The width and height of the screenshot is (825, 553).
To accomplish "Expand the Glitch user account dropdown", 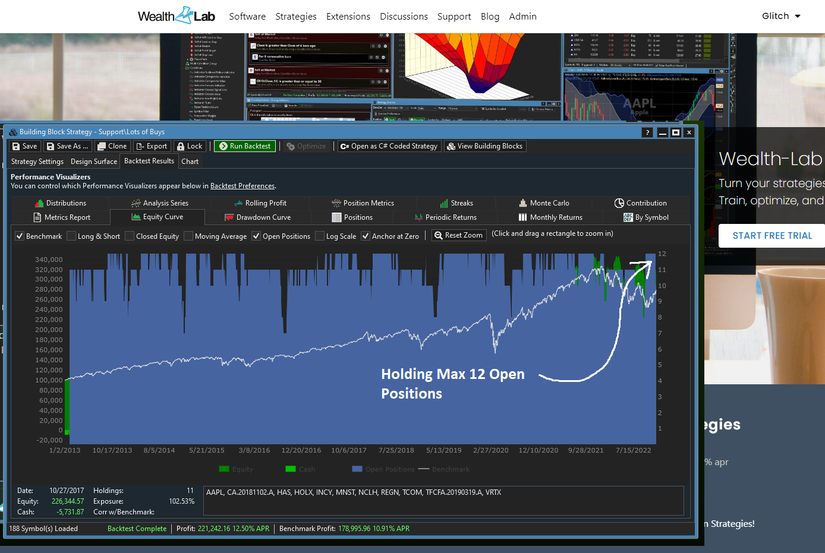I will [x=781, y=16].
